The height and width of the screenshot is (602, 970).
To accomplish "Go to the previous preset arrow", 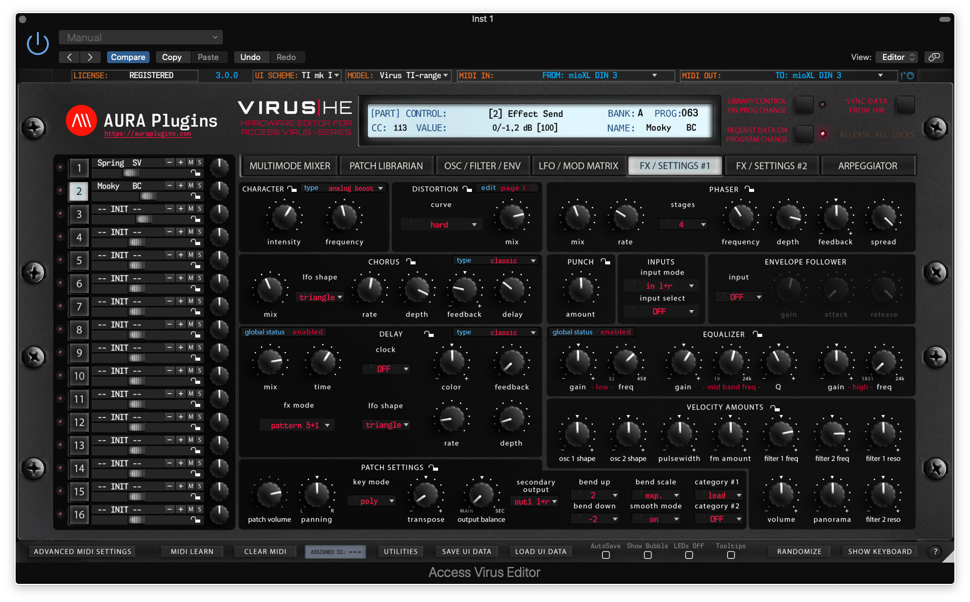I will pos(69,57).
